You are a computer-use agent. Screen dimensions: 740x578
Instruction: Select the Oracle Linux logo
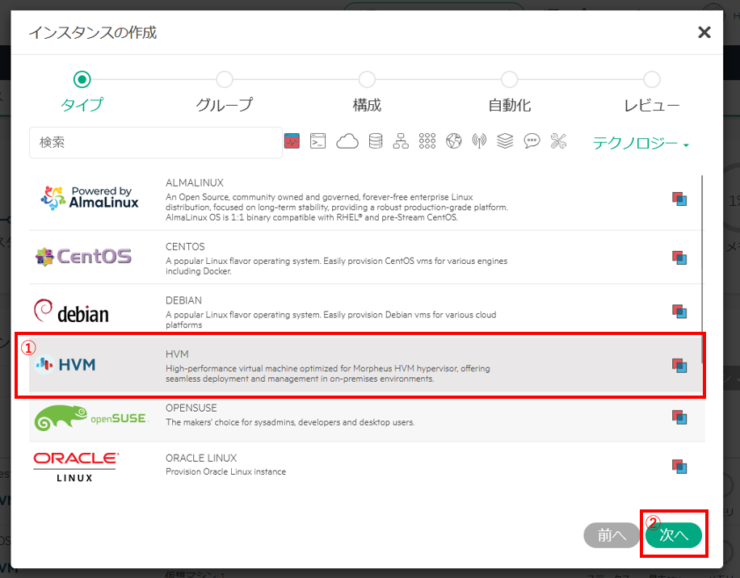76,467
